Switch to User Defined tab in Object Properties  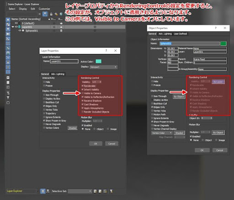(x=181, y=34)
